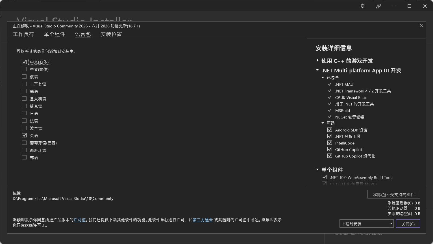
Task: Uncheck the 中文(简体) language pack
Action: [x=24, y=62]
